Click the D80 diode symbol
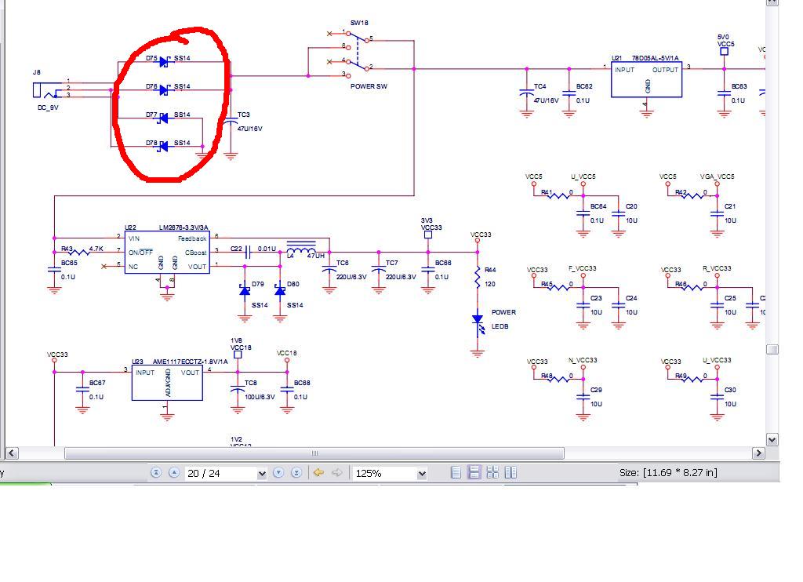803x582 pixels. click(280, 290)
